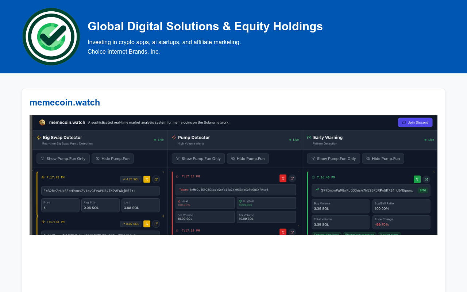Viewport: 467px width, 292px height.
Task: Click the lightning icon next to 7:17:43 PM
Action: 43,177
